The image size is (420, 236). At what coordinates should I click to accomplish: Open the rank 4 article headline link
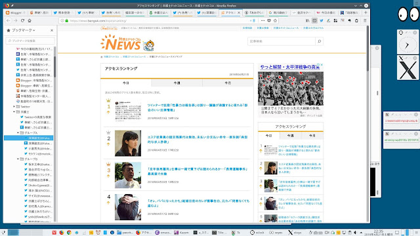(198, 203)
